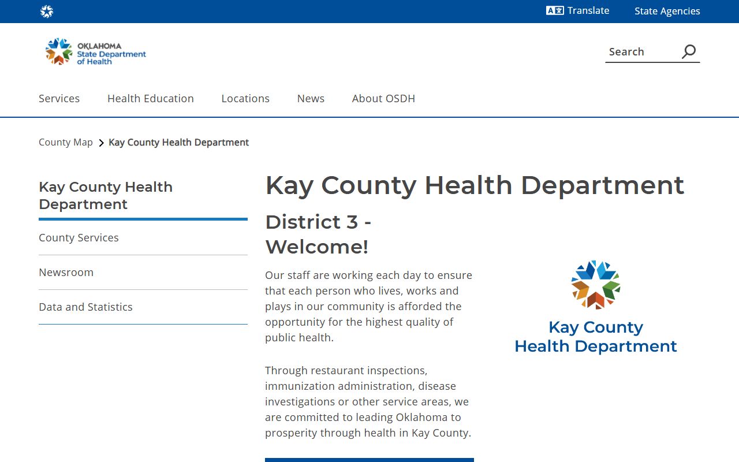Screen dimensions: 739x462
Task: Click the search magnifying glass icon
Action: [689, 51]
